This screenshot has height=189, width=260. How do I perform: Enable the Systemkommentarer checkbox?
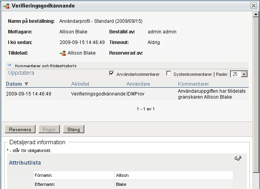click(x=169, y=73)
